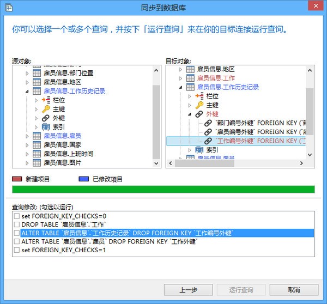Viewport: 327px width, 304px height.
Task: Click table icon of 雇员信息.国家
Action: tap(37, 145)
